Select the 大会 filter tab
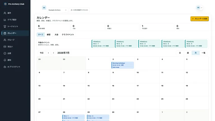The image size is (215, 121). coord(57,34)
